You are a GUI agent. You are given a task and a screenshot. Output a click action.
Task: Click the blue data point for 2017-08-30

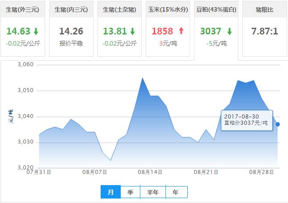(278, 124)
